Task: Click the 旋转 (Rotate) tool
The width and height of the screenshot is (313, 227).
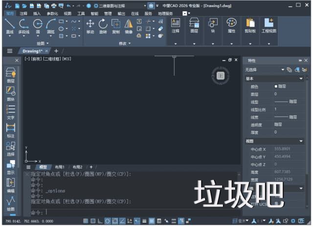Action: pyautogui.click(x=103, y=26)
